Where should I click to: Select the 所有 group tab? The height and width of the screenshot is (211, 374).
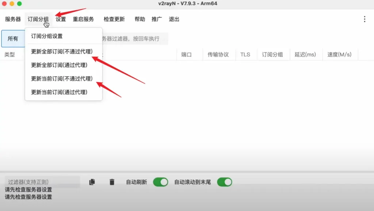[13, 39]
